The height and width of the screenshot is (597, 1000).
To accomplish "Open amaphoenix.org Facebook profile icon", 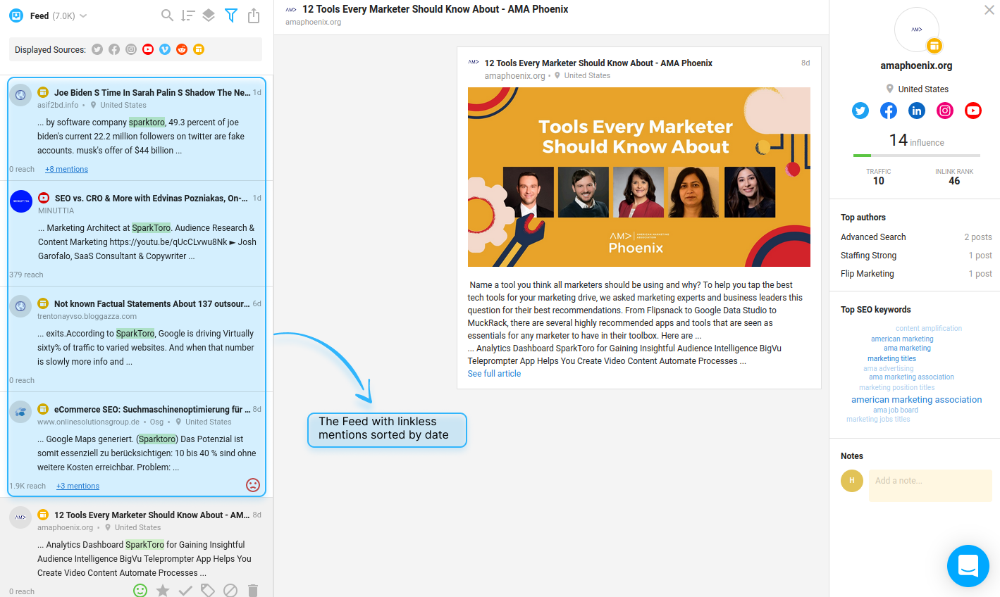I will (x=889, y=111).
